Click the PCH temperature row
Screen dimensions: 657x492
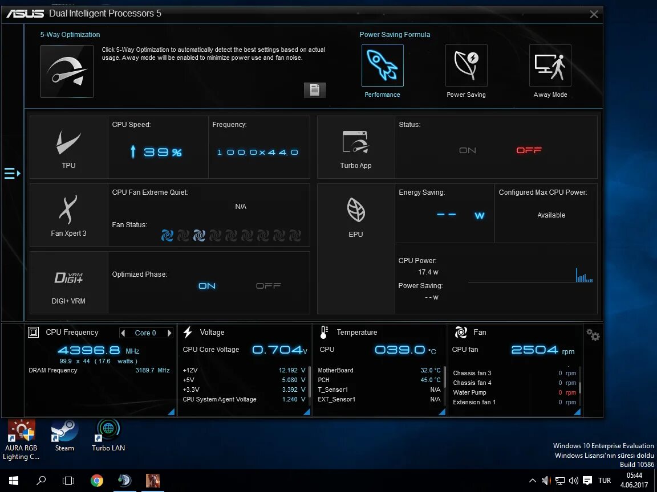(x=379, y=380)
